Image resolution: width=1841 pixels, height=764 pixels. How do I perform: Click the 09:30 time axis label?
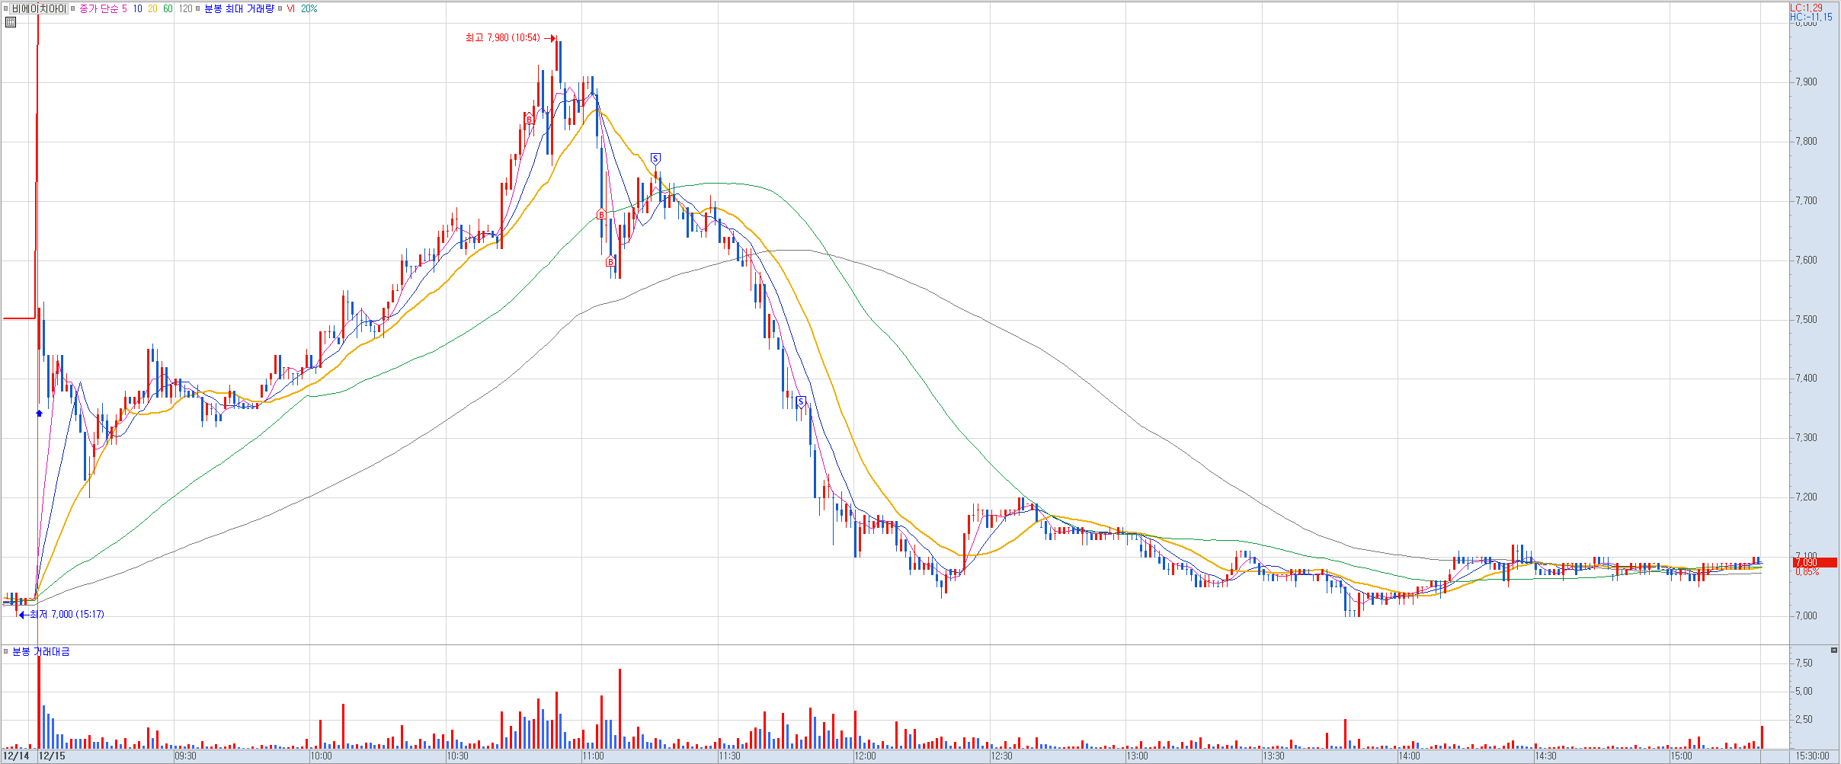click(x=185, y=756)
